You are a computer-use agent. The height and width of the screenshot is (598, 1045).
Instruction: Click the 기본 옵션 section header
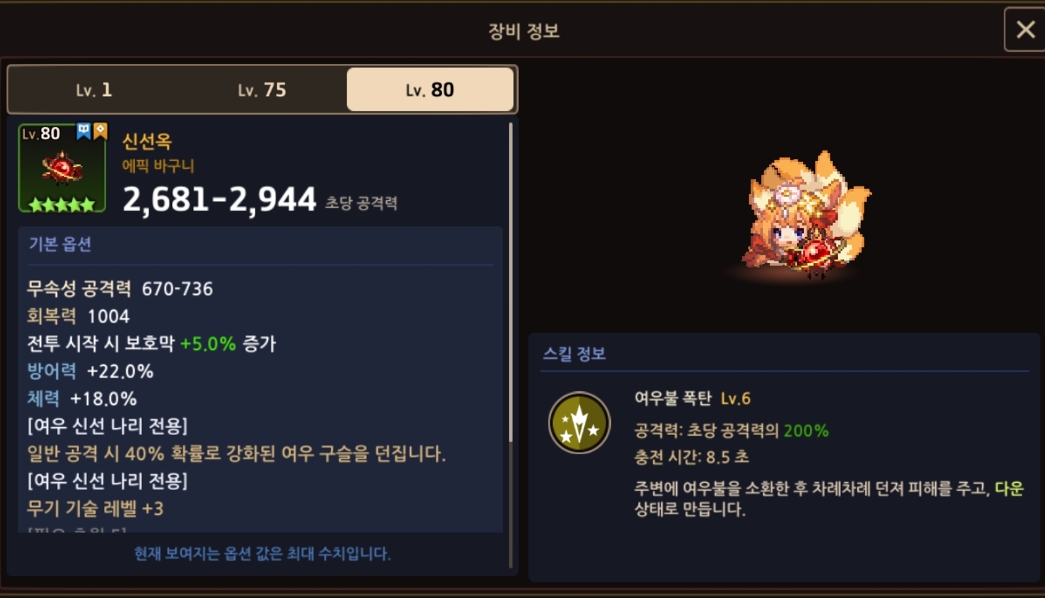pos(60,244)
